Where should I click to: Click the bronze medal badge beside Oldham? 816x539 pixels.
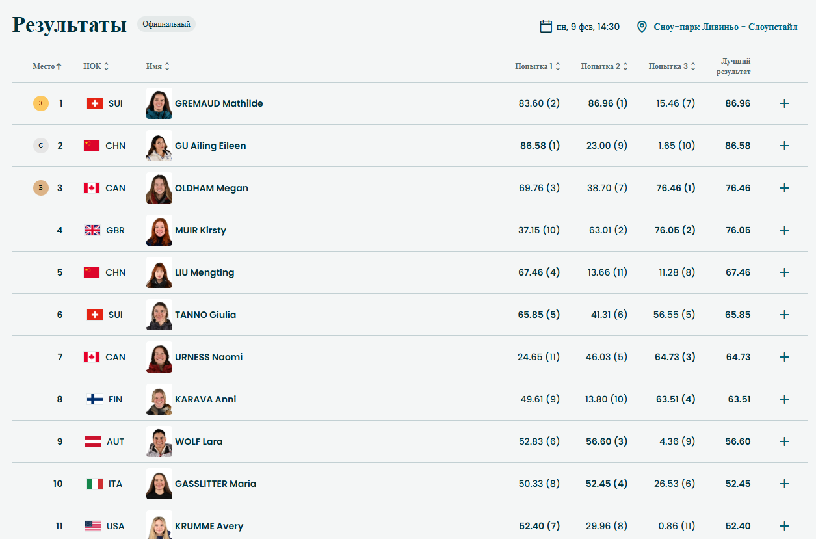pyautogui.click(x=41, y=188)
